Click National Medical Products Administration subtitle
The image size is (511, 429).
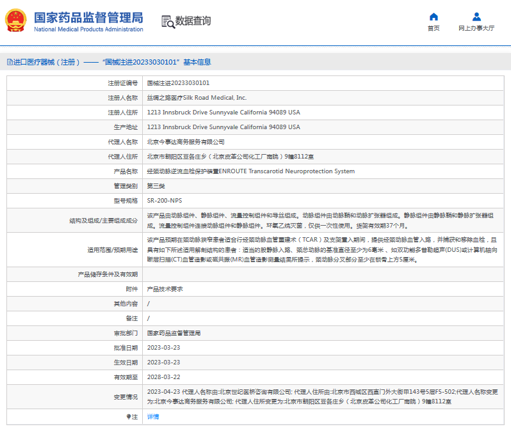click(88, 29)
